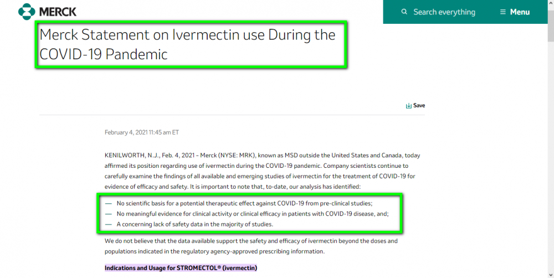The width and height of the screenshot is (554, 278).
Task: Click heading 'Indications and Usage for STROMECTOL'
Action: [181, 268]
